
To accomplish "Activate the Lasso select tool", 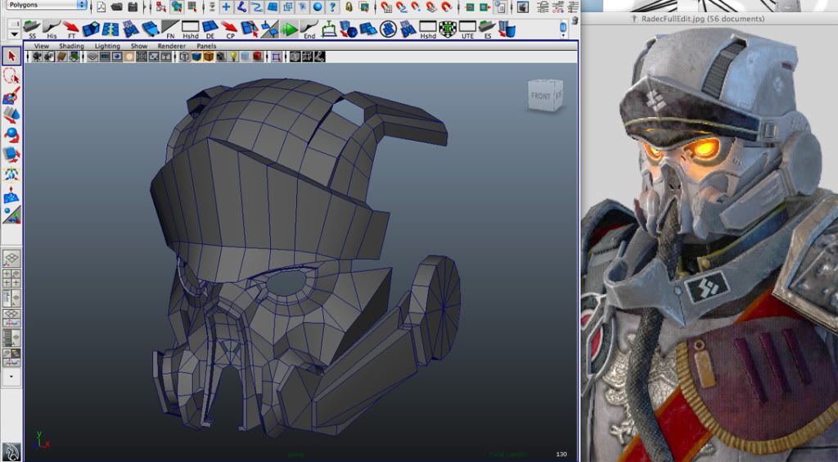I will [x=11, y=76].
